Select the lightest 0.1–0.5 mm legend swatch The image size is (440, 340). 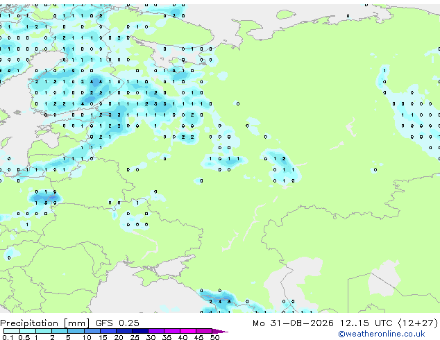click(x=11, y=331)
